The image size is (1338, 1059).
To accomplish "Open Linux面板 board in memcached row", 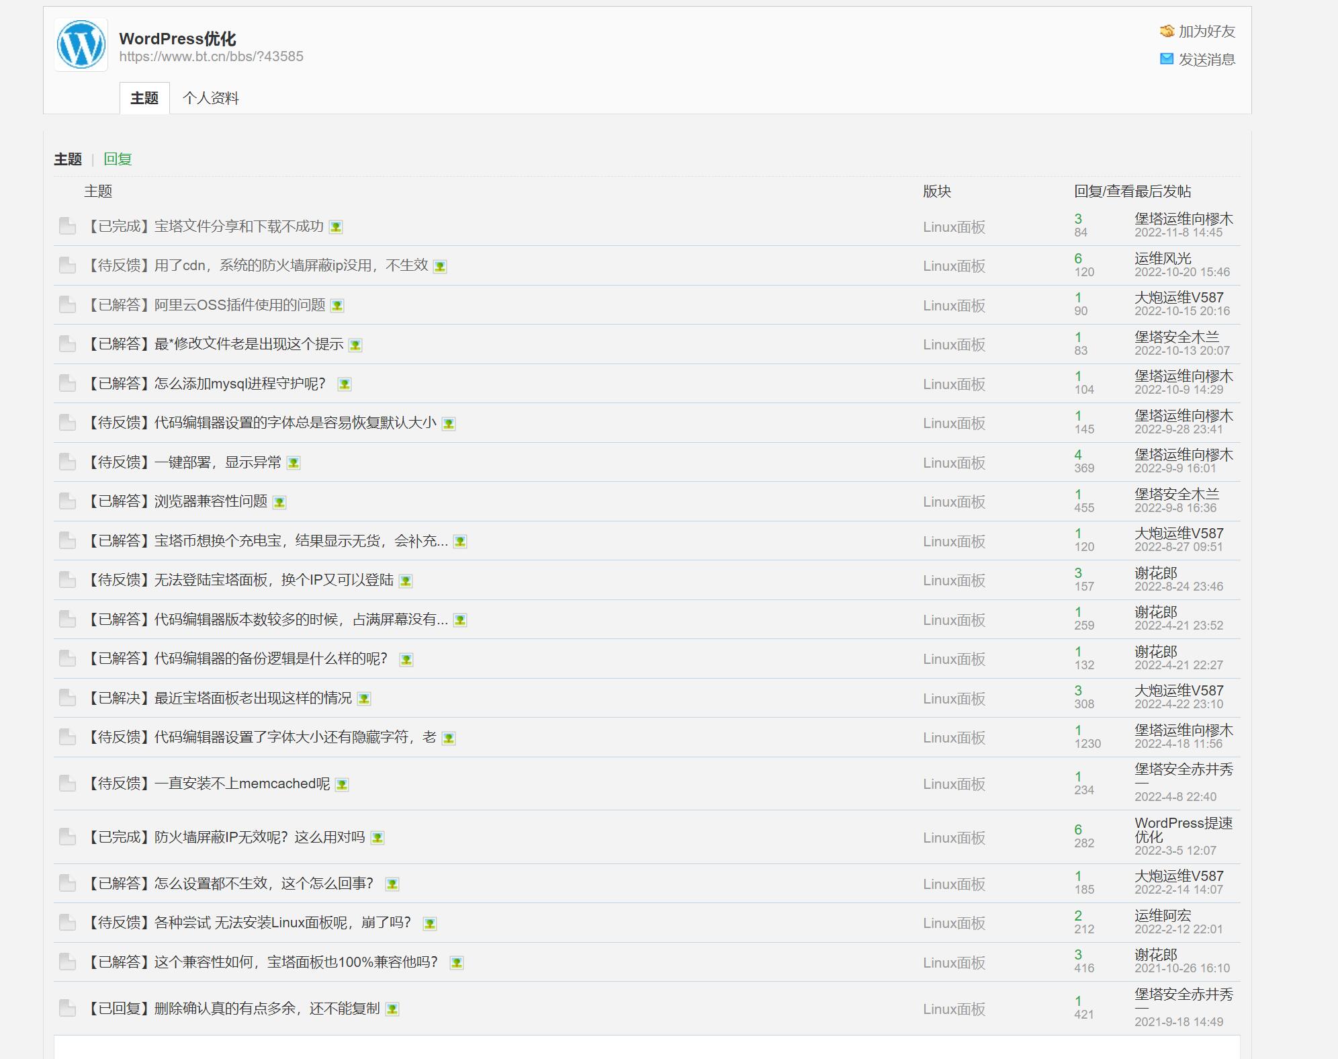I will [x=954, y=783].
